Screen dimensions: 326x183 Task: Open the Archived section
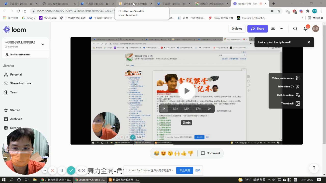pos(16,119)
